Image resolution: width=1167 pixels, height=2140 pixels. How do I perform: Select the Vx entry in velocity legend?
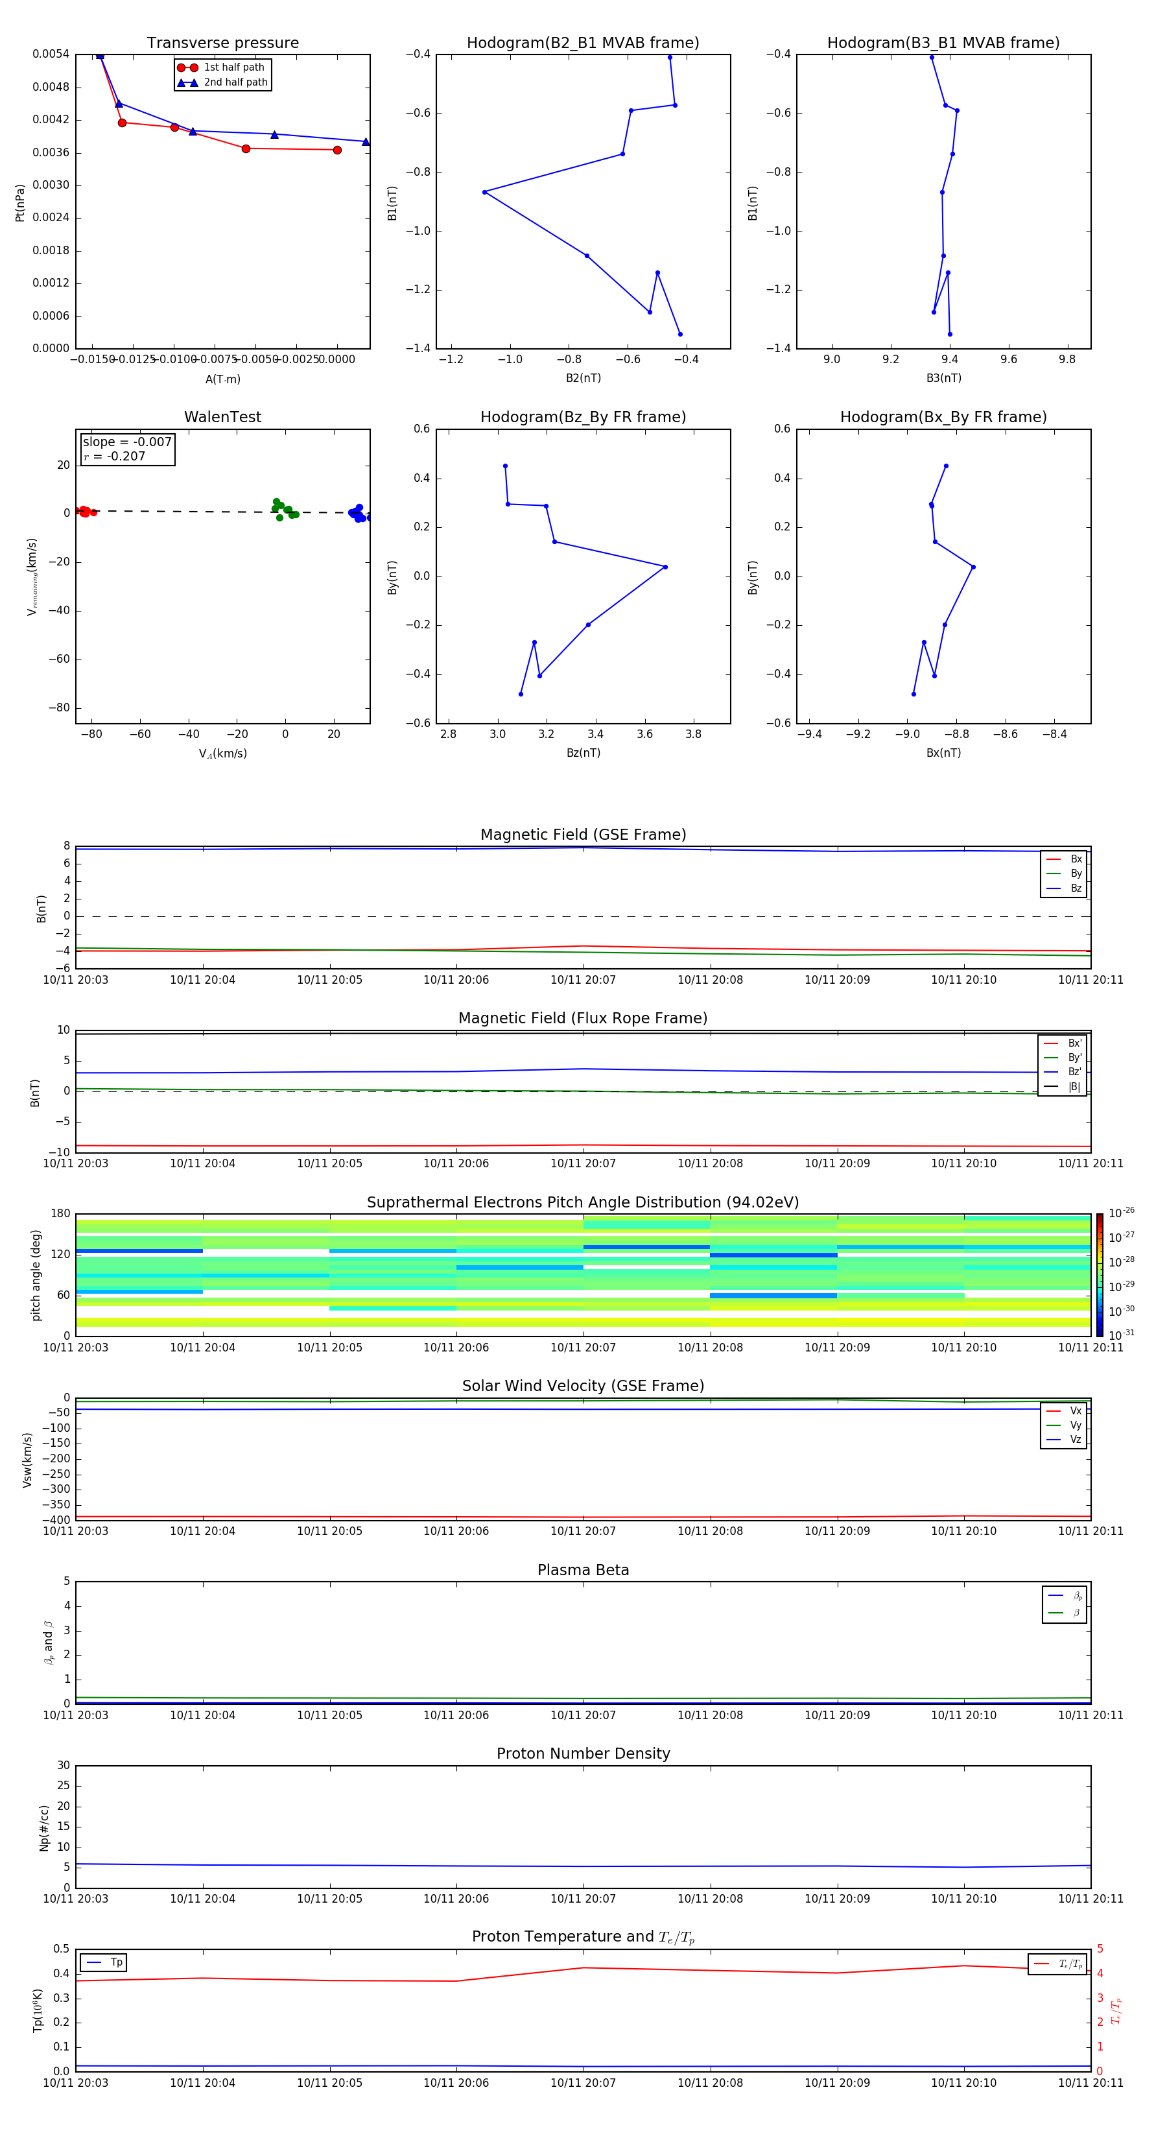click(x=1064, y=1410)
